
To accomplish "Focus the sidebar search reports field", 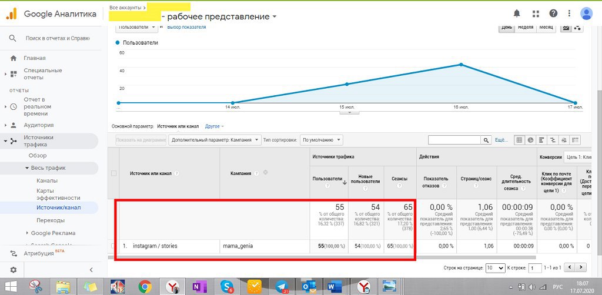I will 57,38.
